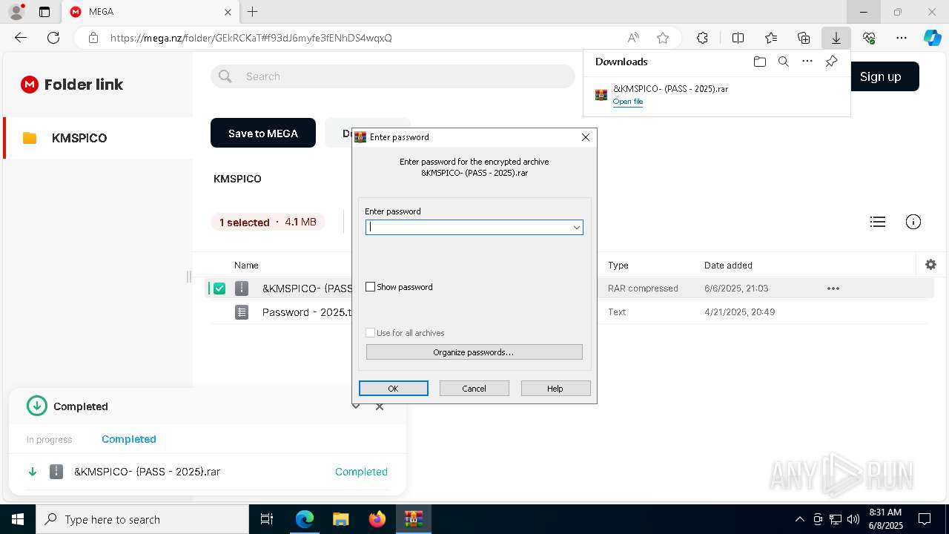Open MEGA column settings gear
Image resolution: width=949 pixels, height=534 pixels.
(x=930, y=265)
